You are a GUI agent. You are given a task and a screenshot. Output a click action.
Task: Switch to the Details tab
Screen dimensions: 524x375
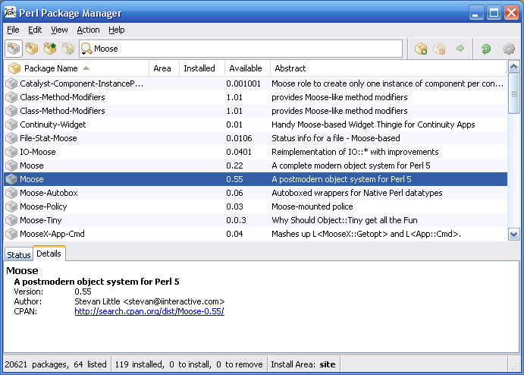[x=49, y=254]
